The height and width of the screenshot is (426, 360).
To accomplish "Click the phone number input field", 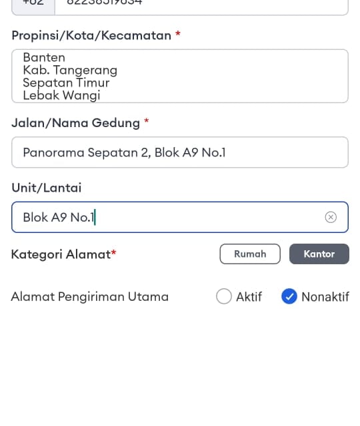I will pos(201,6).
